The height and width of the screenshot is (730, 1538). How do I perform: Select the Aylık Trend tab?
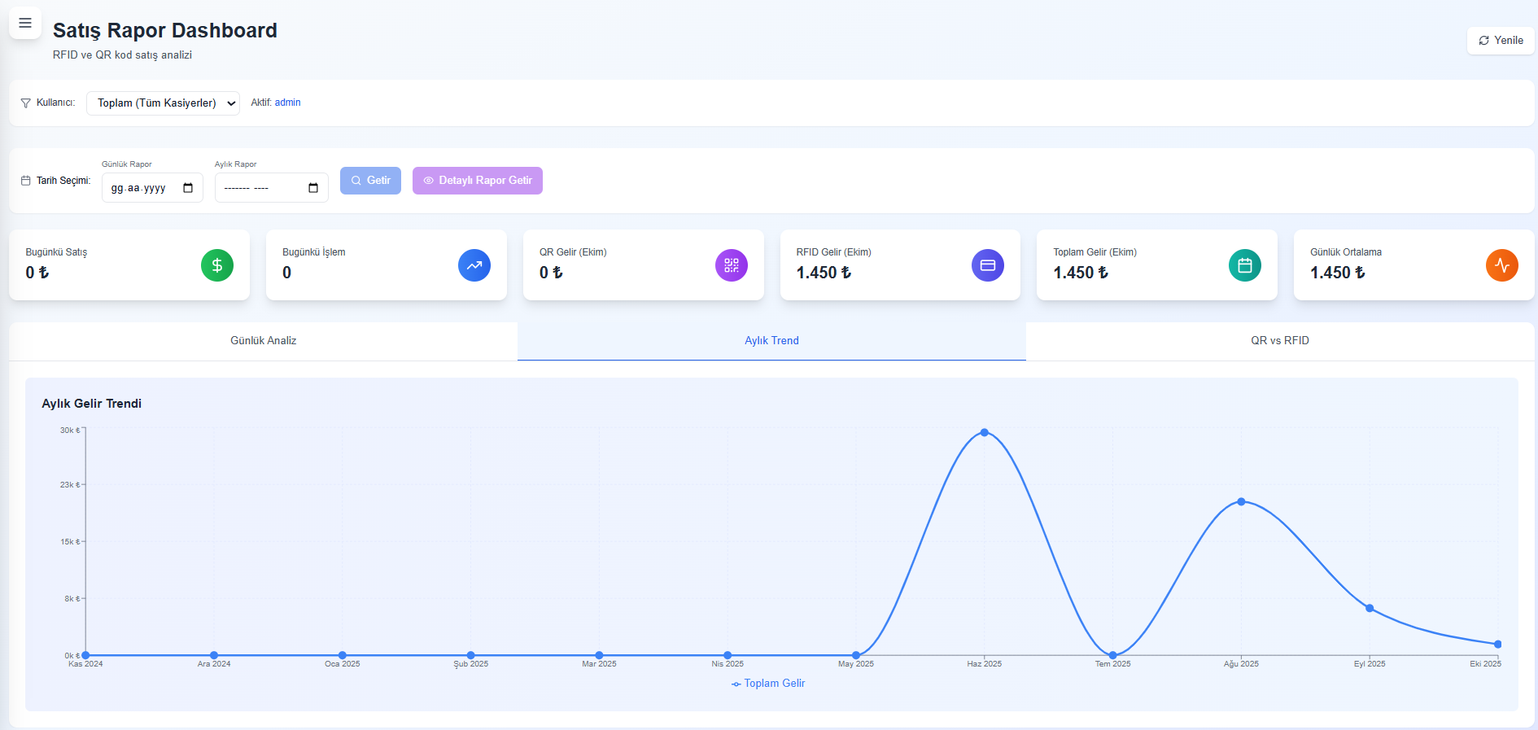click(x=771, y=341)
